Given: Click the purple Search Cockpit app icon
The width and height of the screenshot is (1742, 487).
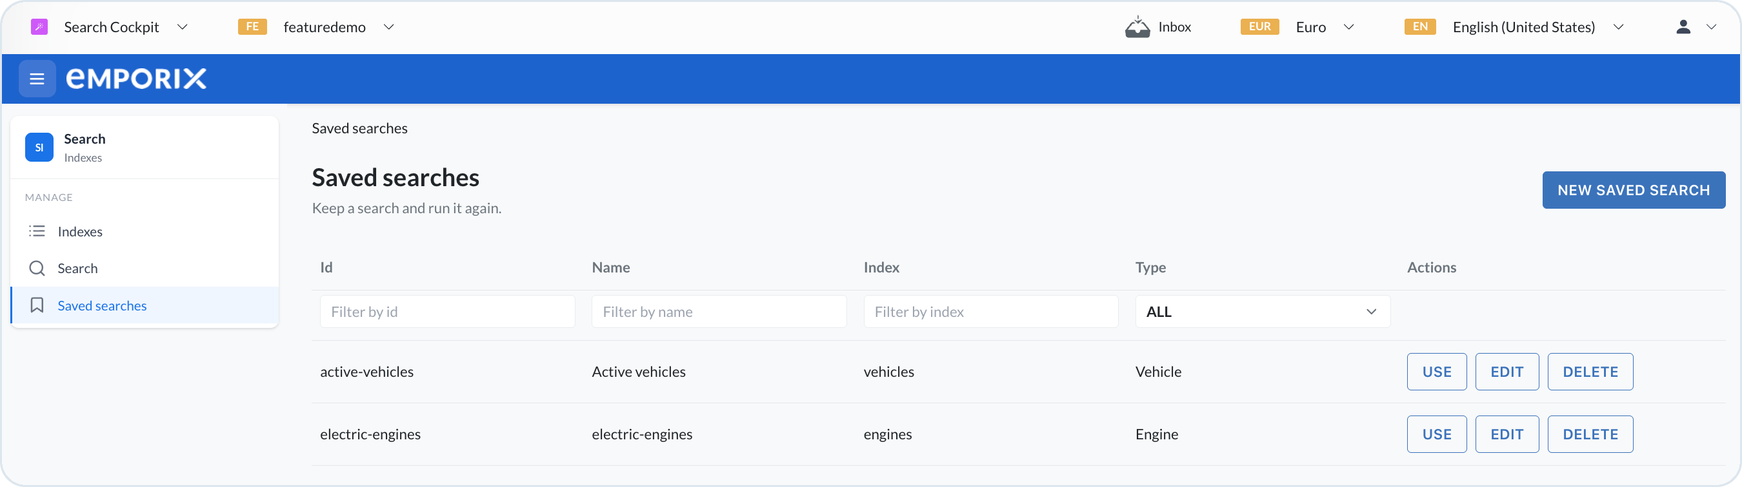Looking at the screenshot, I should pos(39,27).
